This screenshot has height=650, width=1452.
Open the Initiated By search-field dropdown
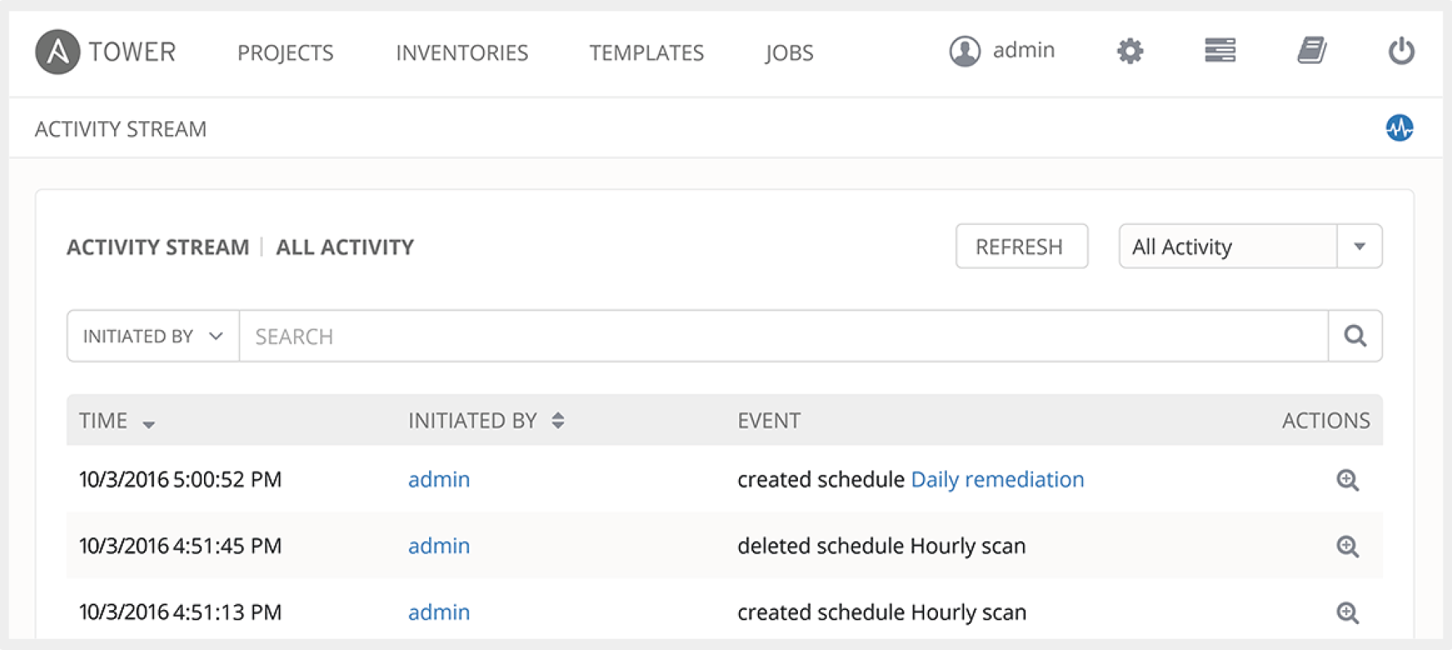click(x=153, y=336)
